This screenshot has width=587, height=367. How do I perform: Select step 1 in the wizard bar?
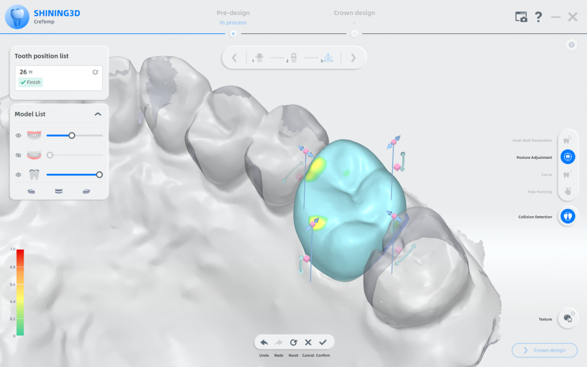point(258,58)
